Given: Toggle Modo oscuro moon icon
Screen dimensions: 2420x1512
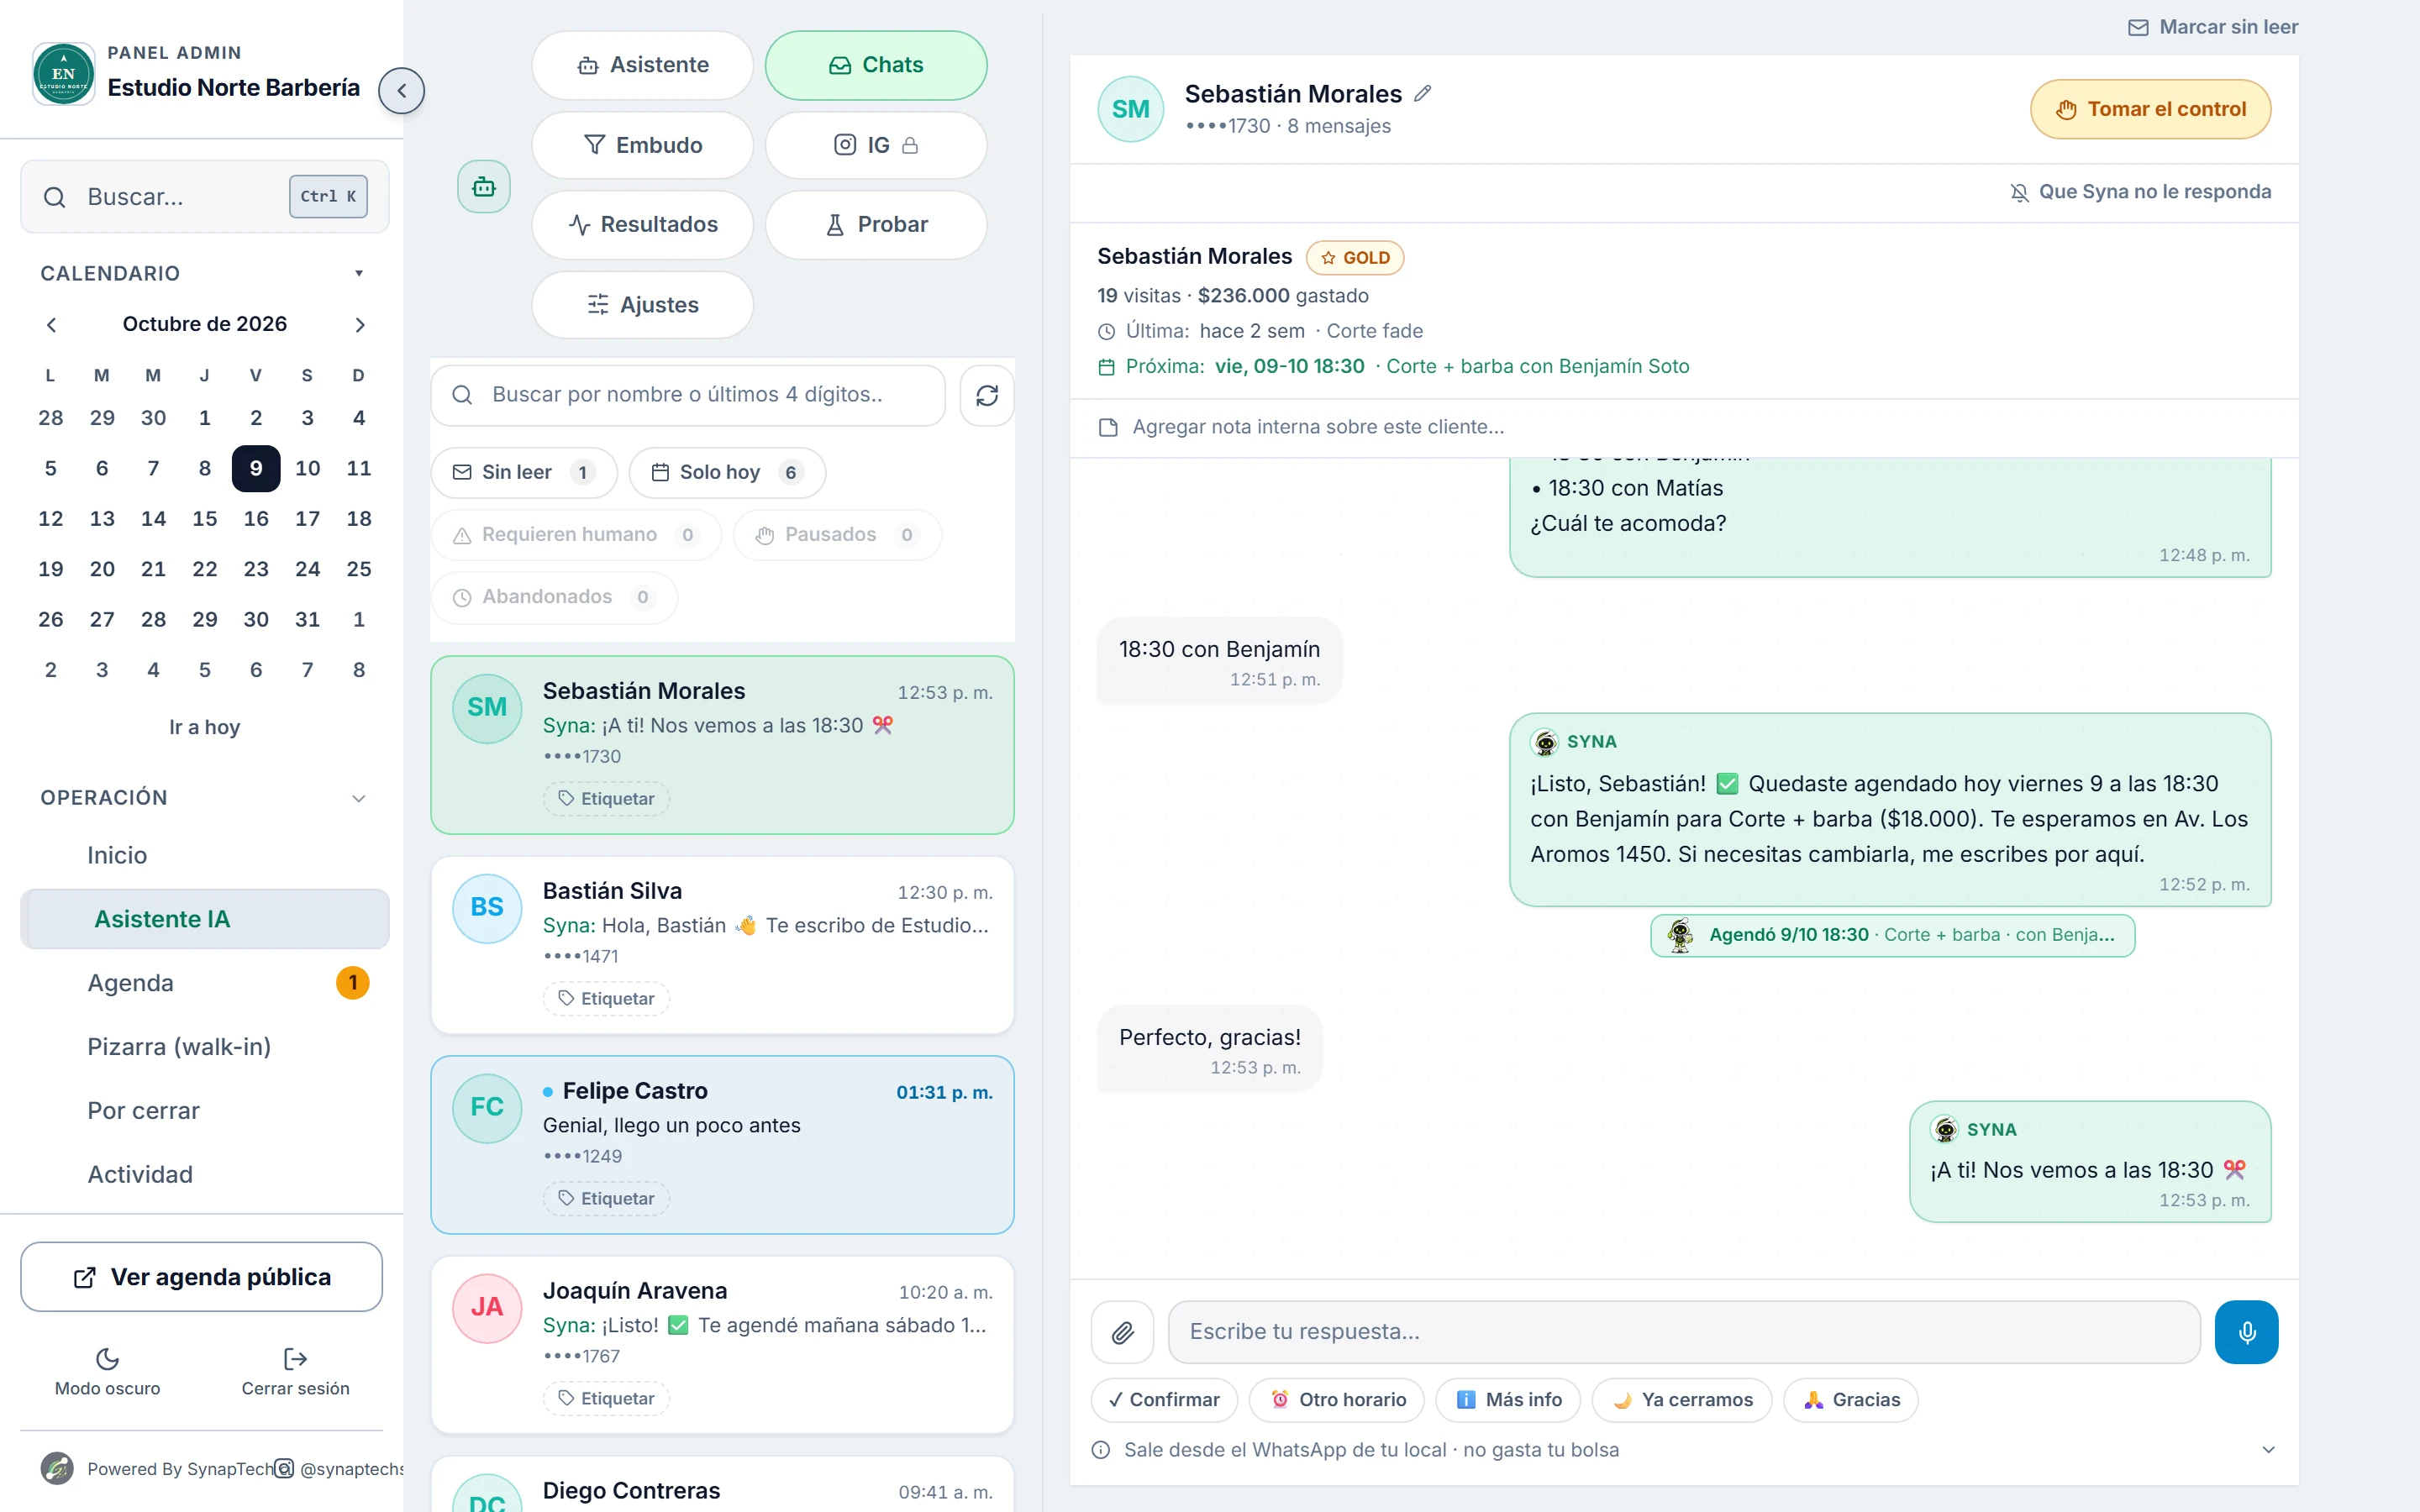Looking at the screenshot, I should tap(107, 1359).
